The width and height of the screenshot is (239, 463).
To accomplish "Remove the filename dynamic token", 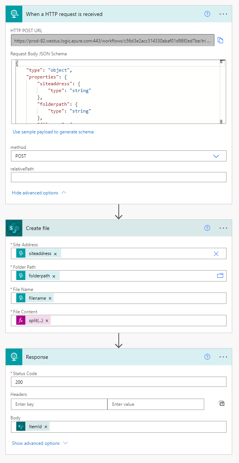I will (x=50, y=299).
